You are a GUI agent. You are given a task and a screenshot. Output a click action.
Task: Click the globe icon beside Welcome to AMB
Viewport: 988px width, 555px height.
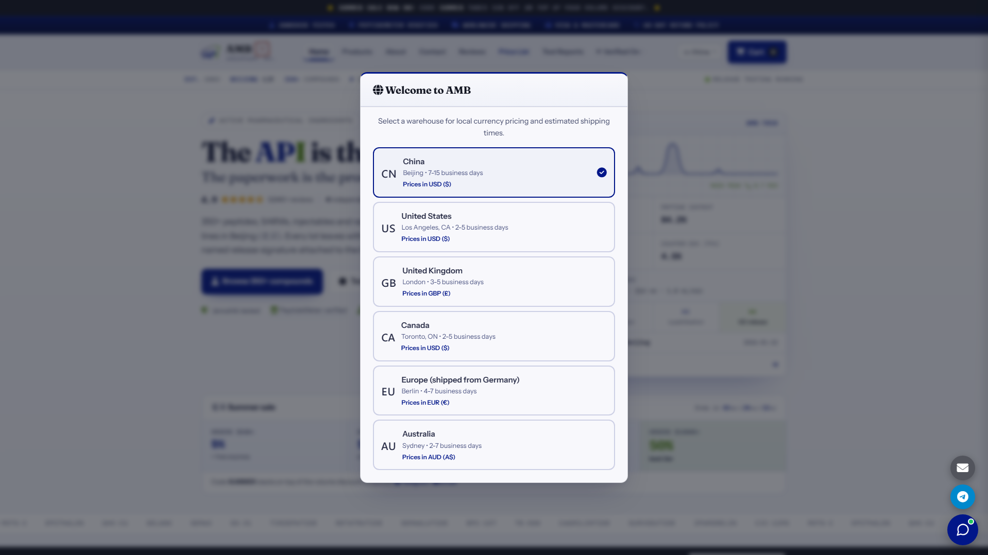[378, 90]
